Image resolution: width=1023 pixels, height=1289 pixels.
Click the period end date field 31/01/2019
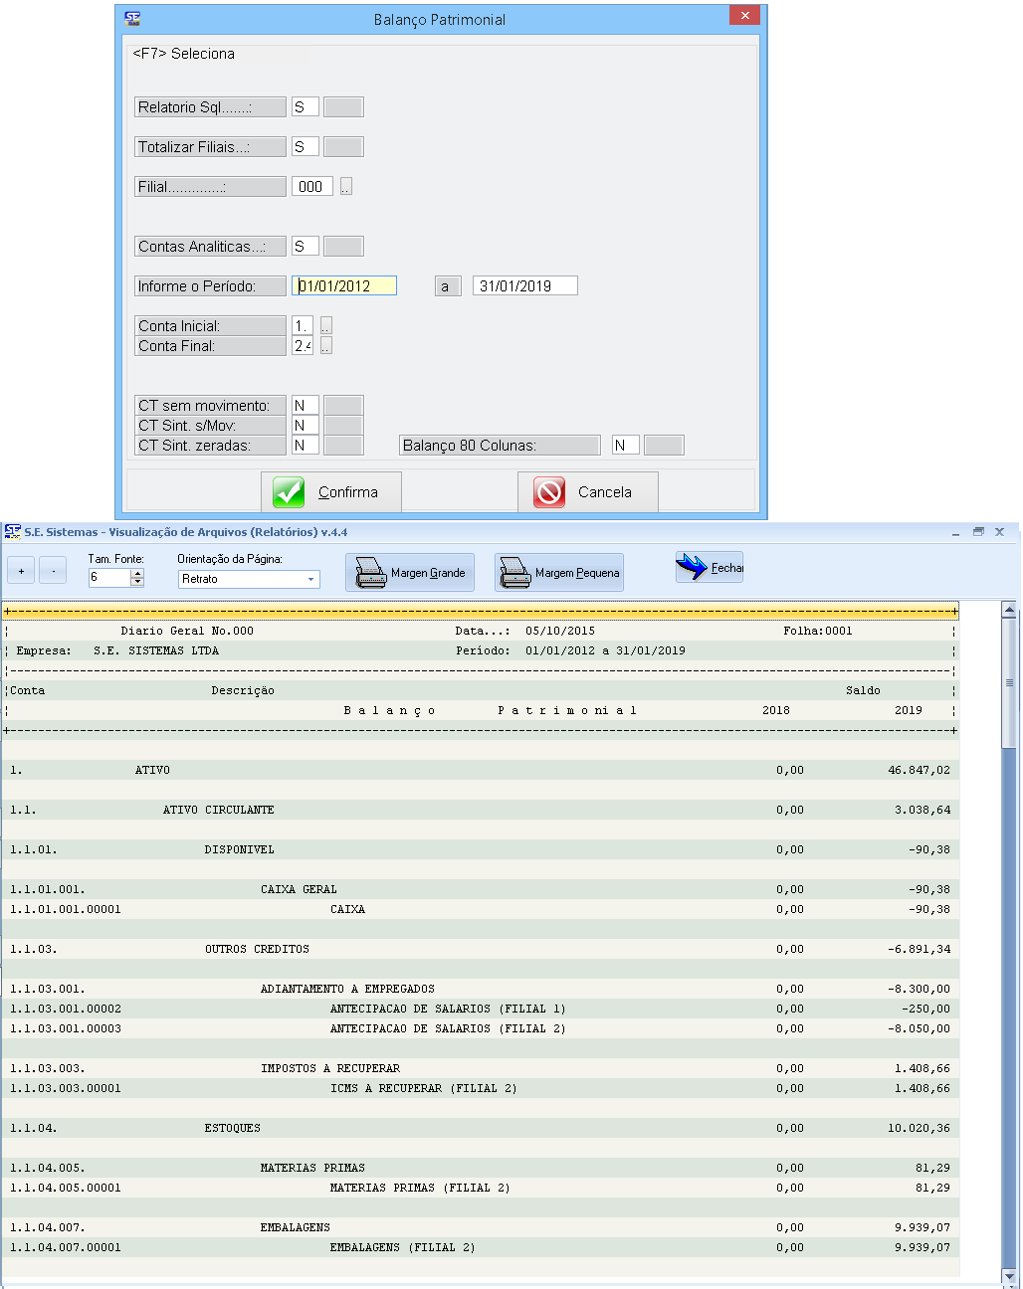pyautogui.click(x=524, y=286)
